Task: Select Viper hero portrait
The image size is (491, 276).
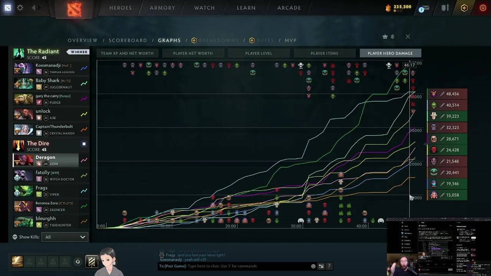Action: tap(24, 191)
